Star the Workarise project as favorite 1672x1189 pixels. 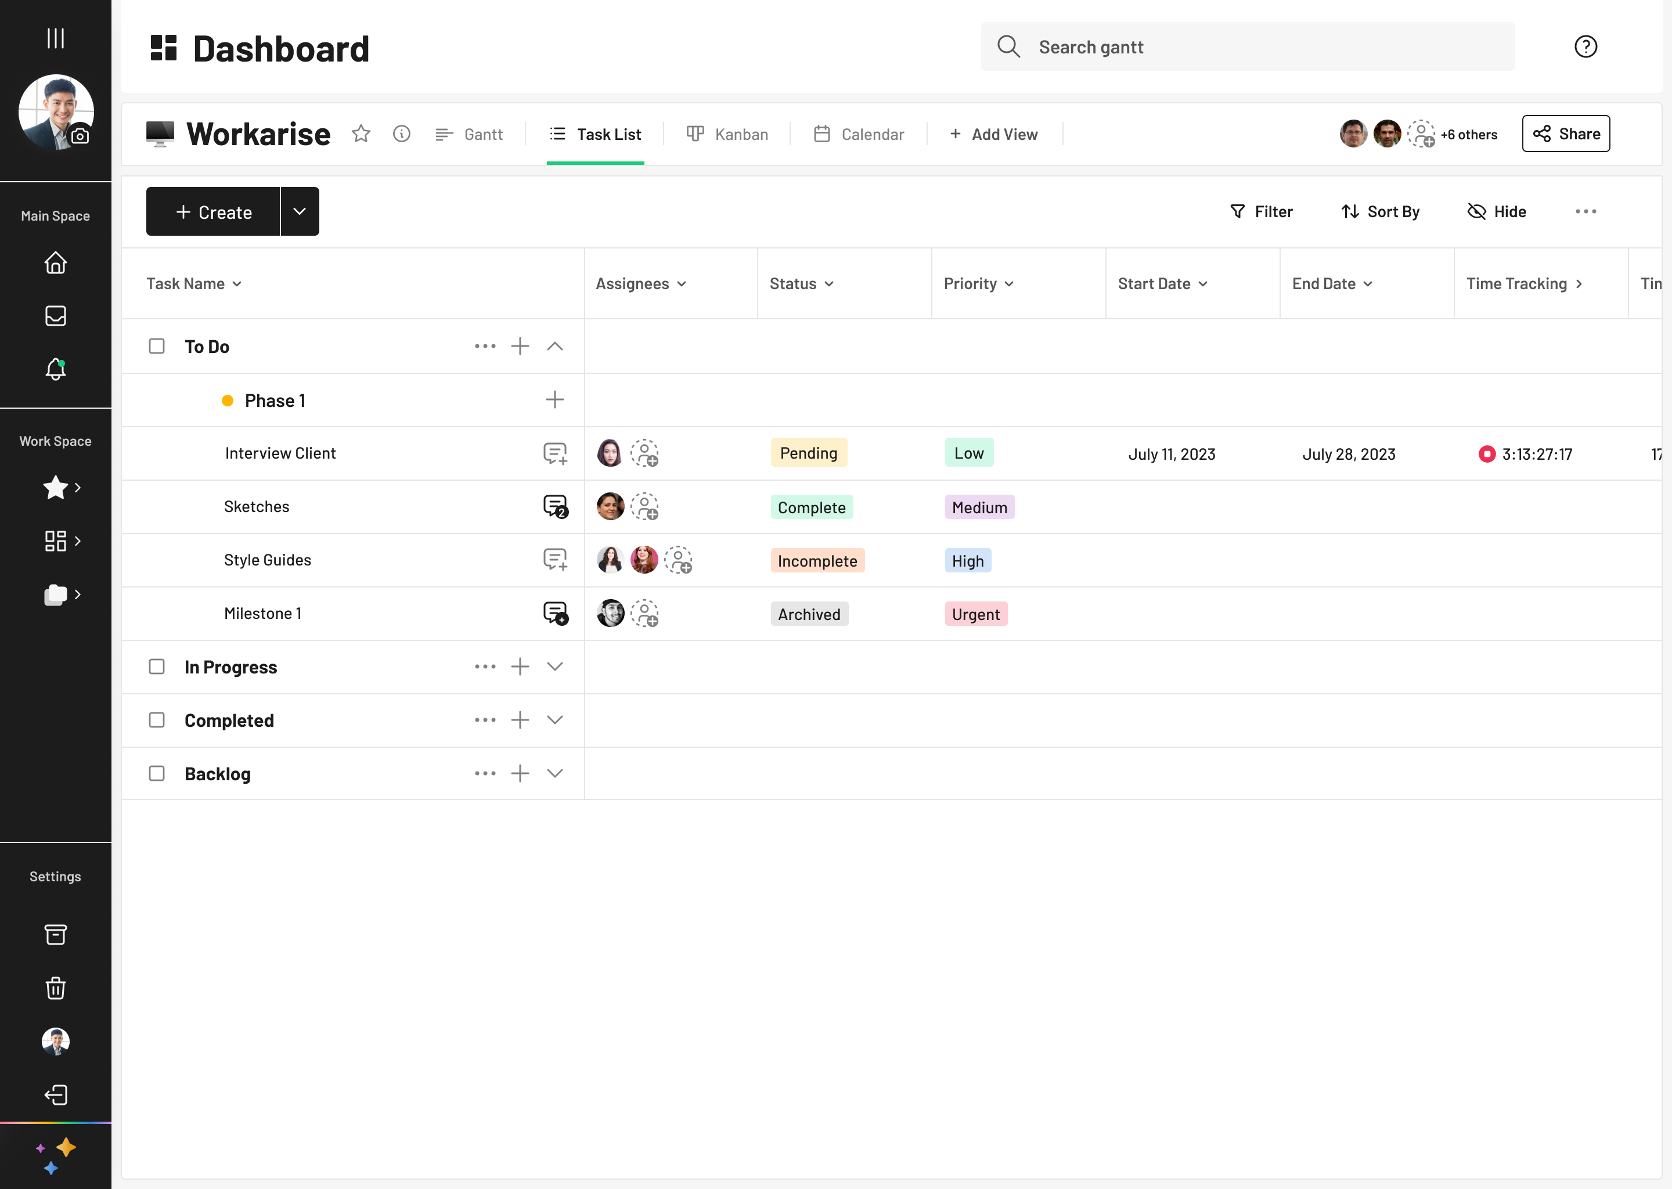pos(361,134)
